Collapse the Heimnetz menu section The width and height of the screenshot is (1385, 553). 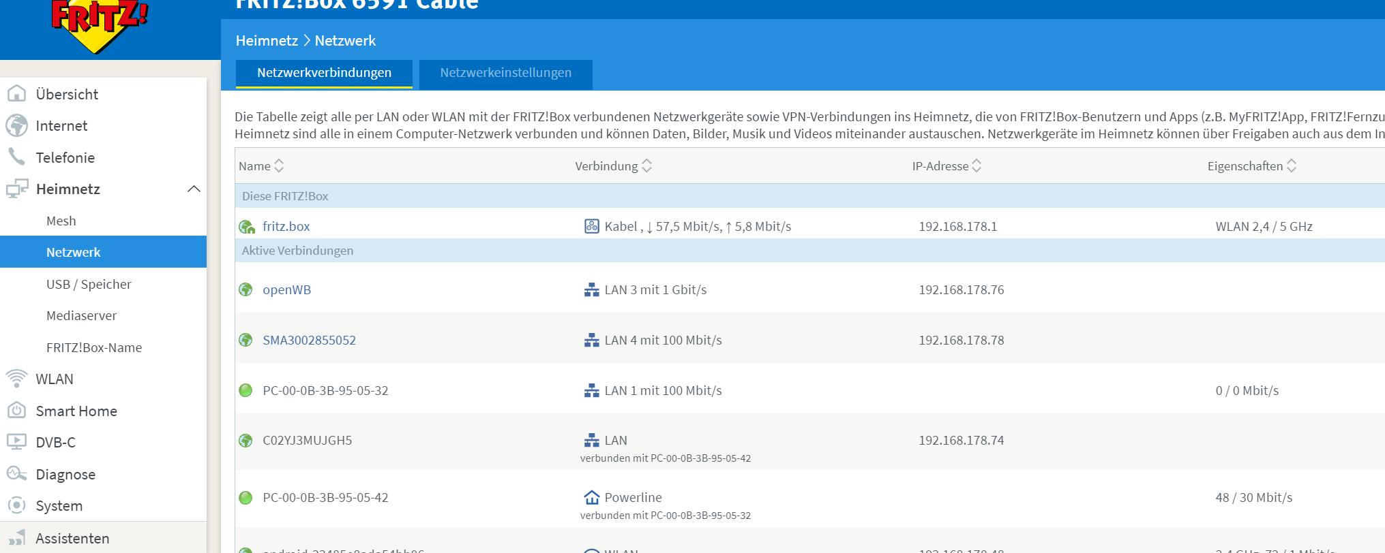tap(194, 189)
